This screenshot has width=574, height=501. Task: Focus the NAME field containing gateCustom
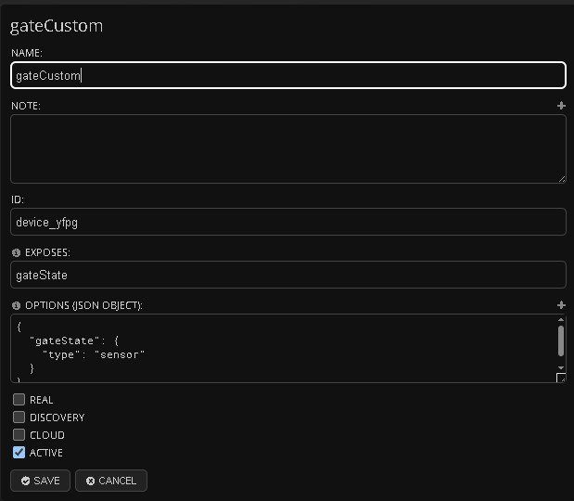tap(287, 75)
